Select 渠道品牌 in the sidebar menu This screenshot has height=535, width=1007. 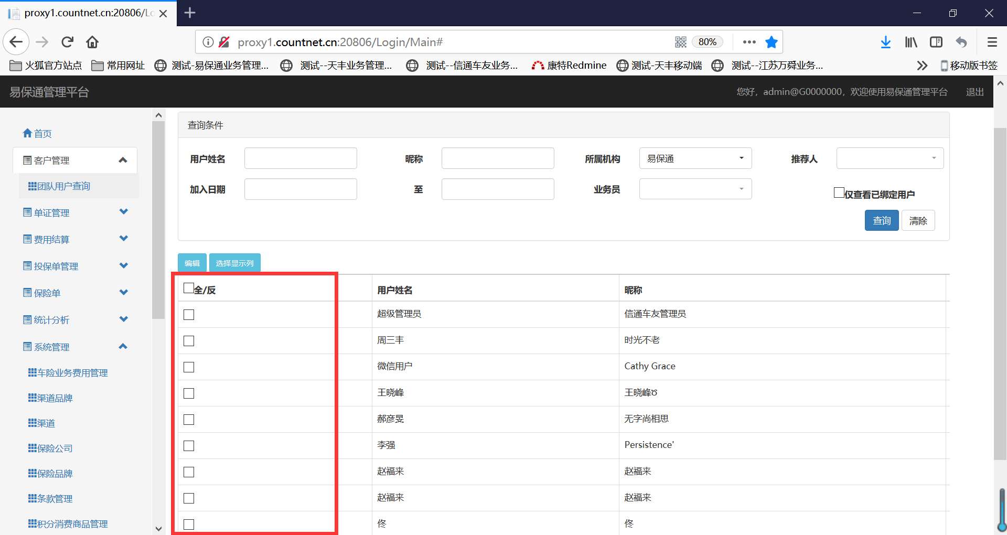click(55, 398)
